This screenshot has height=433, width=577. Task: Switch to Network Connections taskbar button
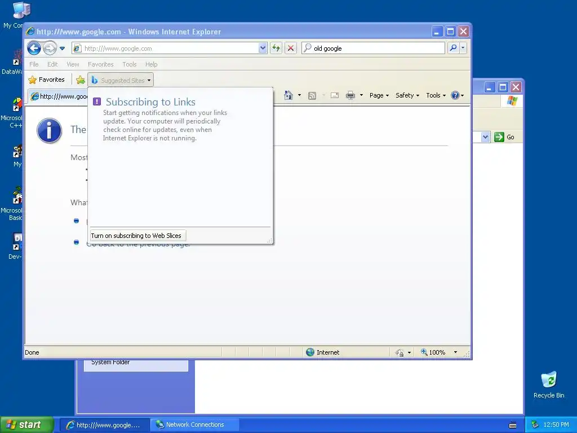(194, 425)
